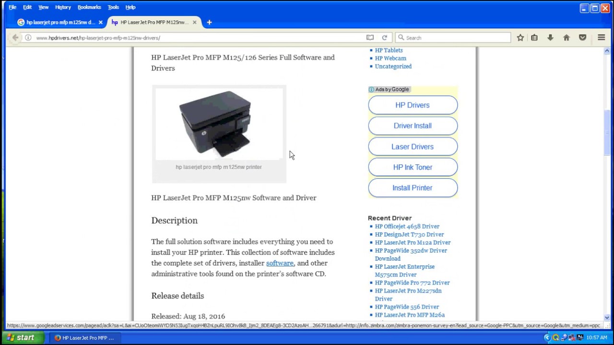Click the Description heading
Viewport: 614px width, 345px height.
click(175, 220)
